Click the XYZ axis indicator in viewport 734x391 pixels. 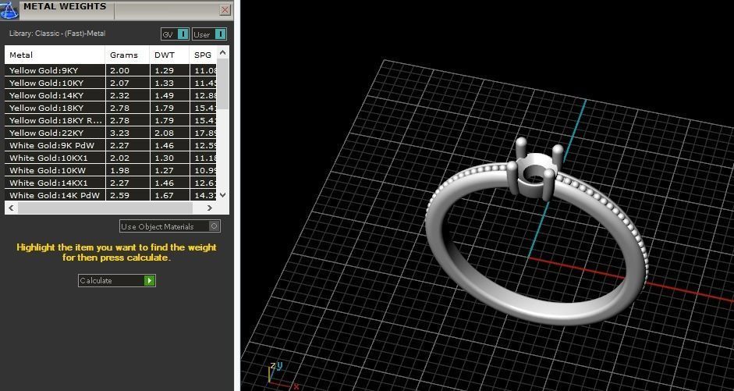click(282, 375)
